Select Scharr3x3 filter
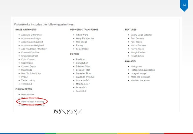193x134 pixels. point(81,88)
